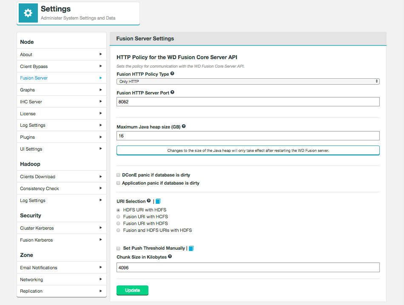Expand the IHC Server arrow

click(x=100, y=101)
